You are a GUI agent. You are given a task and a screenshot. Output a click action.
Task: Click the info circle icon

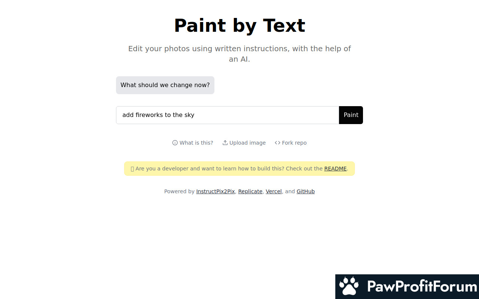[175, 143]
